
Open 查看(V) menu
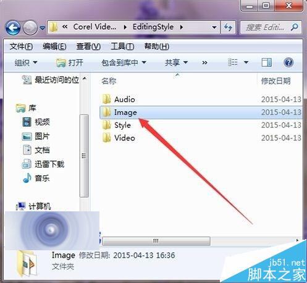pos(88,46)
